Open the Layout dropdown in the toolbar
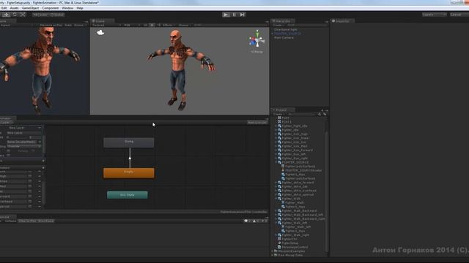The width and height of the screenshot is (469, 263). pyautogui.click(x=459, y=15)
